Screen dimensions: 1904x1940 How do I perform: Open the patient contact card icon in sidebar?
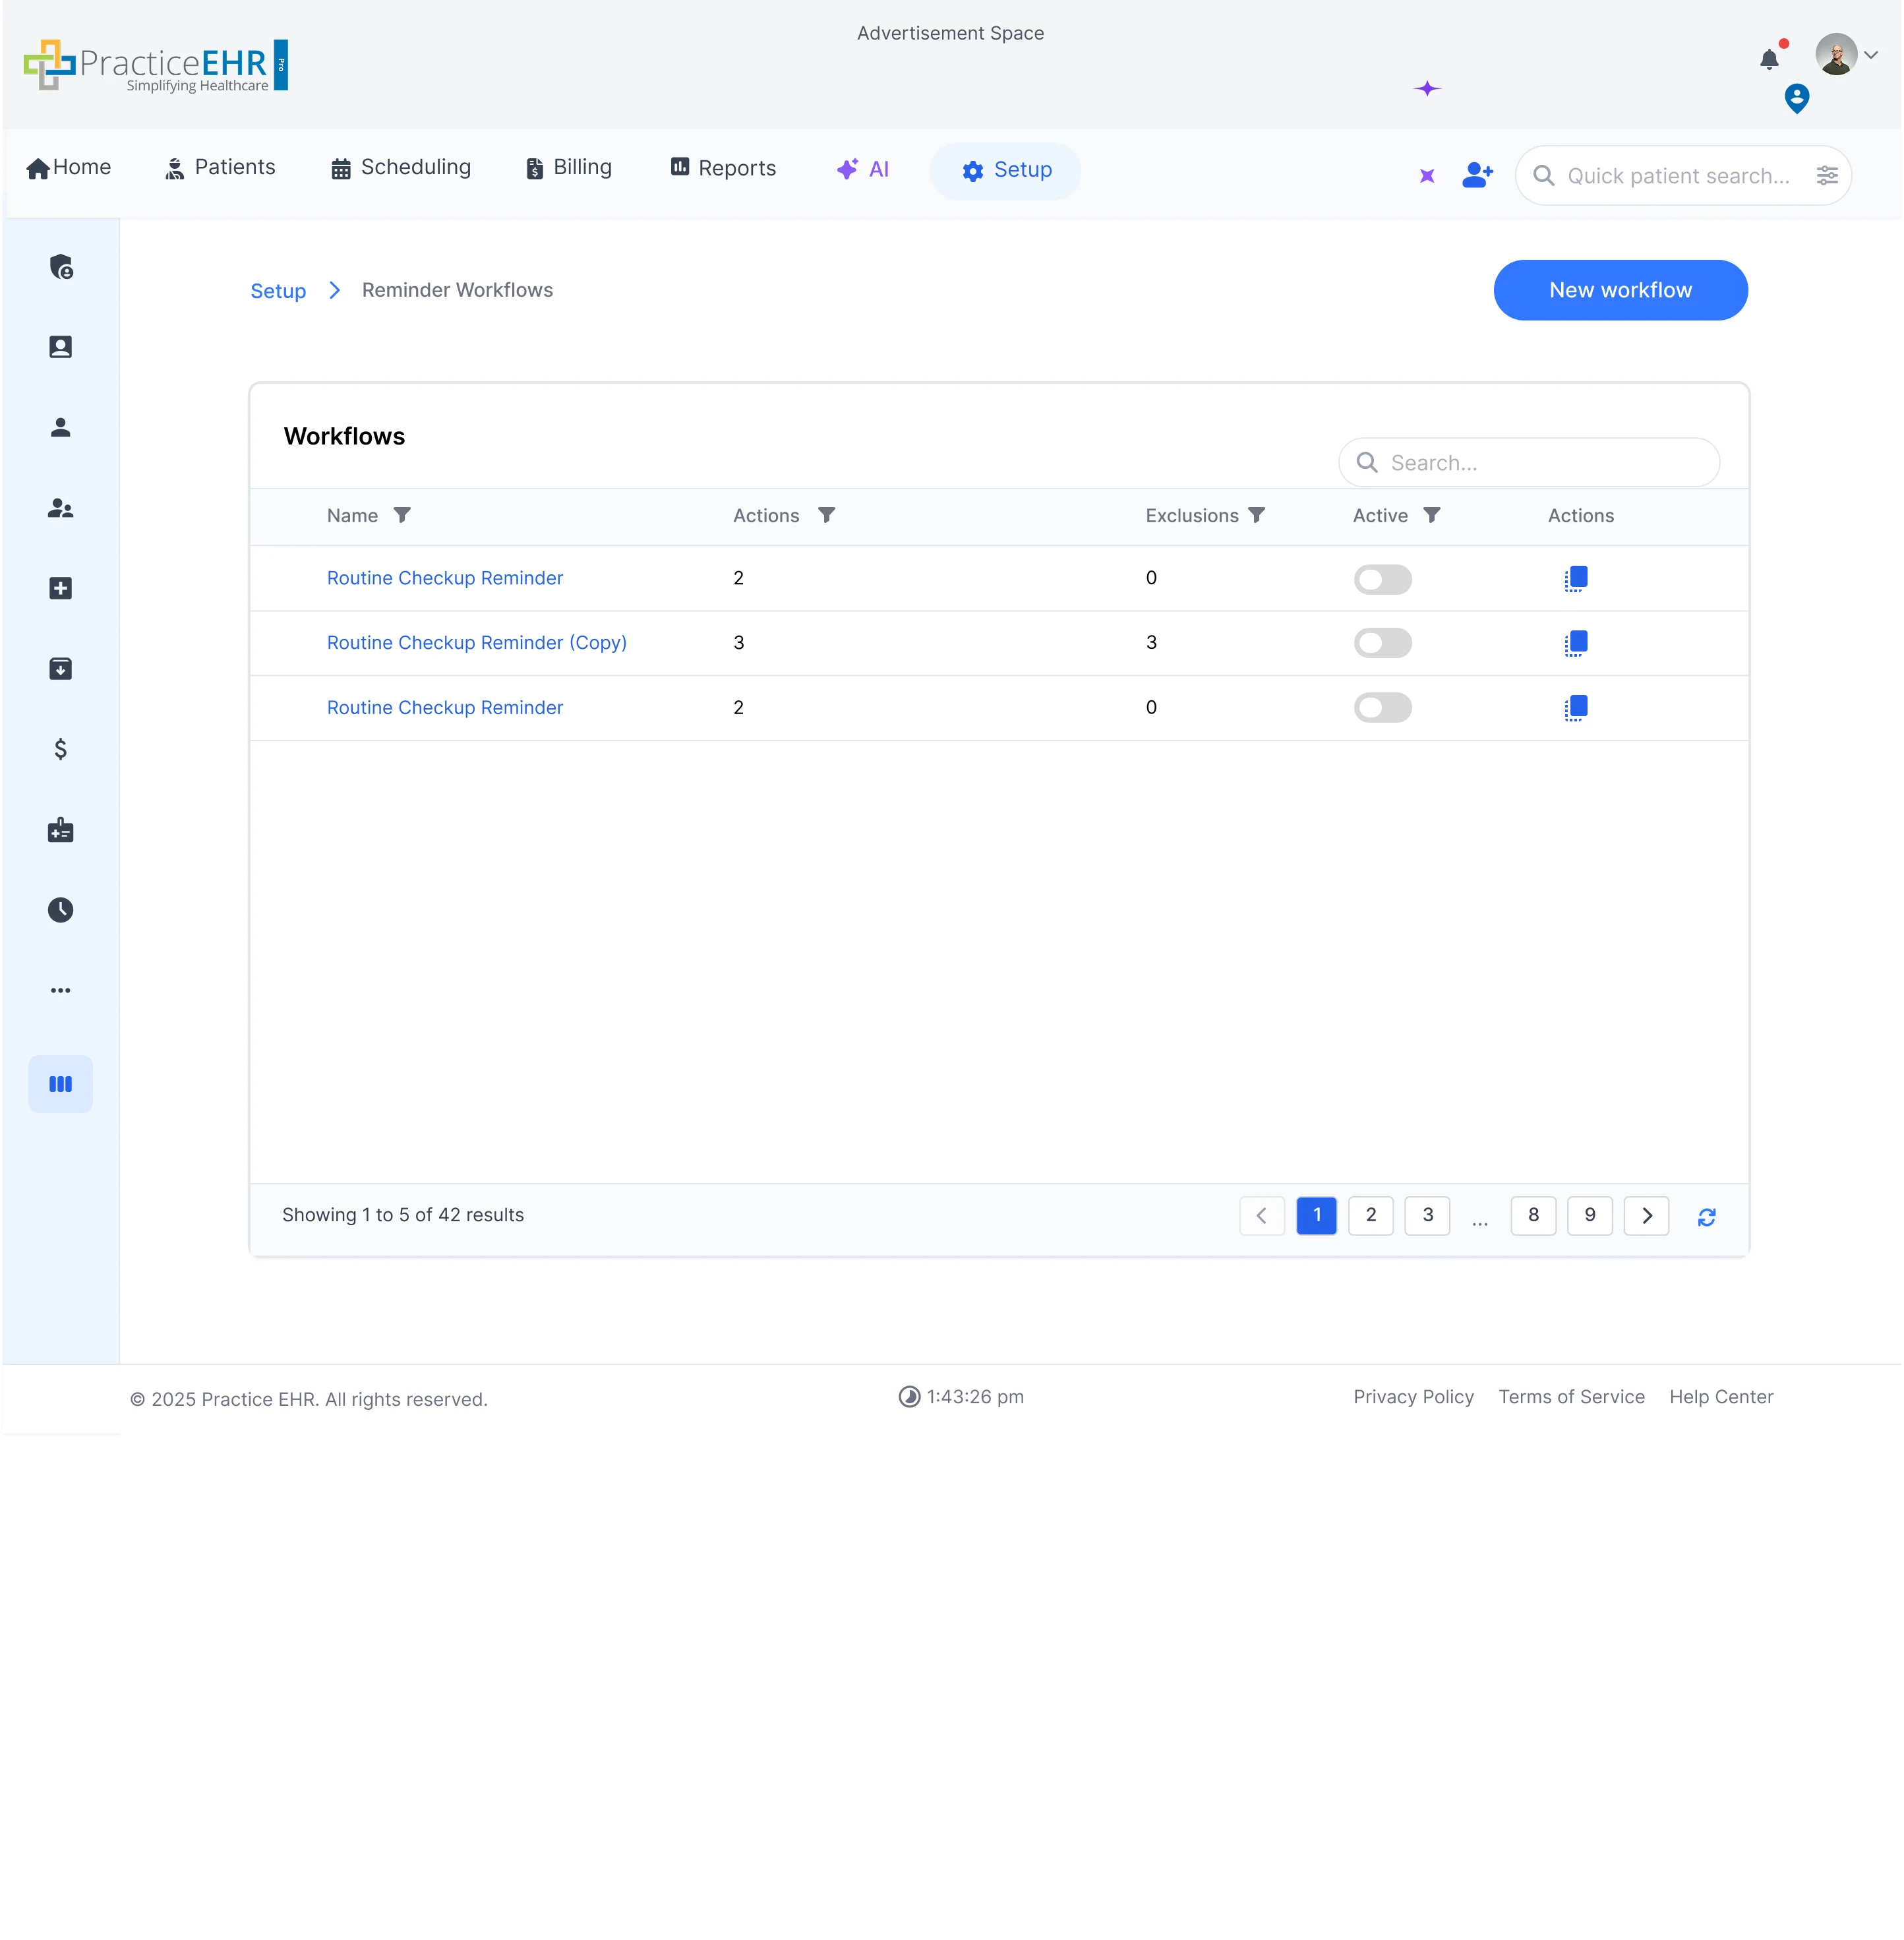point(61,347)
